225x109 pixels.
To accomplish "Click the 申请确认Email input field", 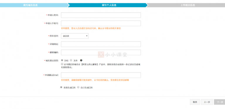I will coord(101,75).
